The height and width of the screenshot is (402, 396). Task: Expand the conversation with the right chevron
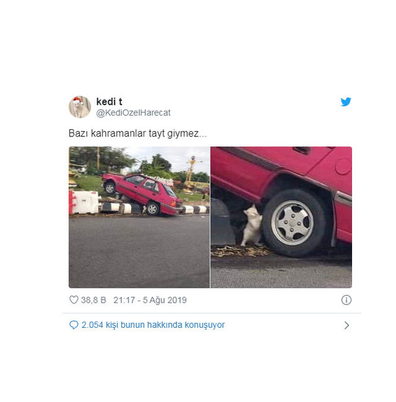(x=346, y=325)
